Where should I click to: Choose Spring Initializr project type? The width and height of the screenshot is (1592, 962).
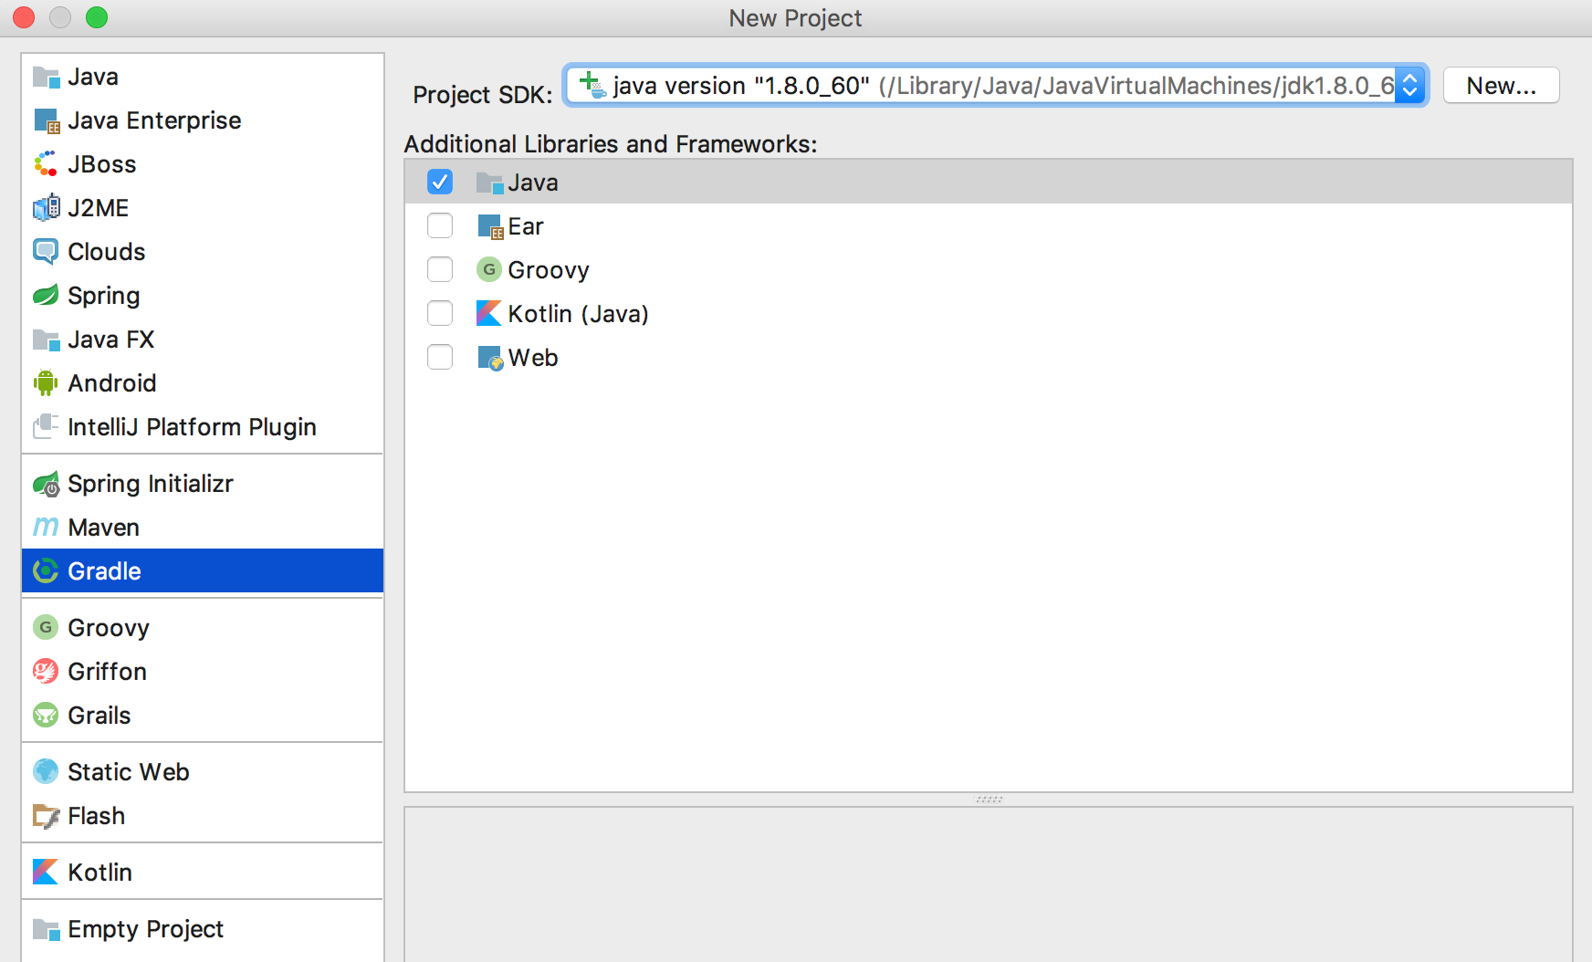coord(151,484)
